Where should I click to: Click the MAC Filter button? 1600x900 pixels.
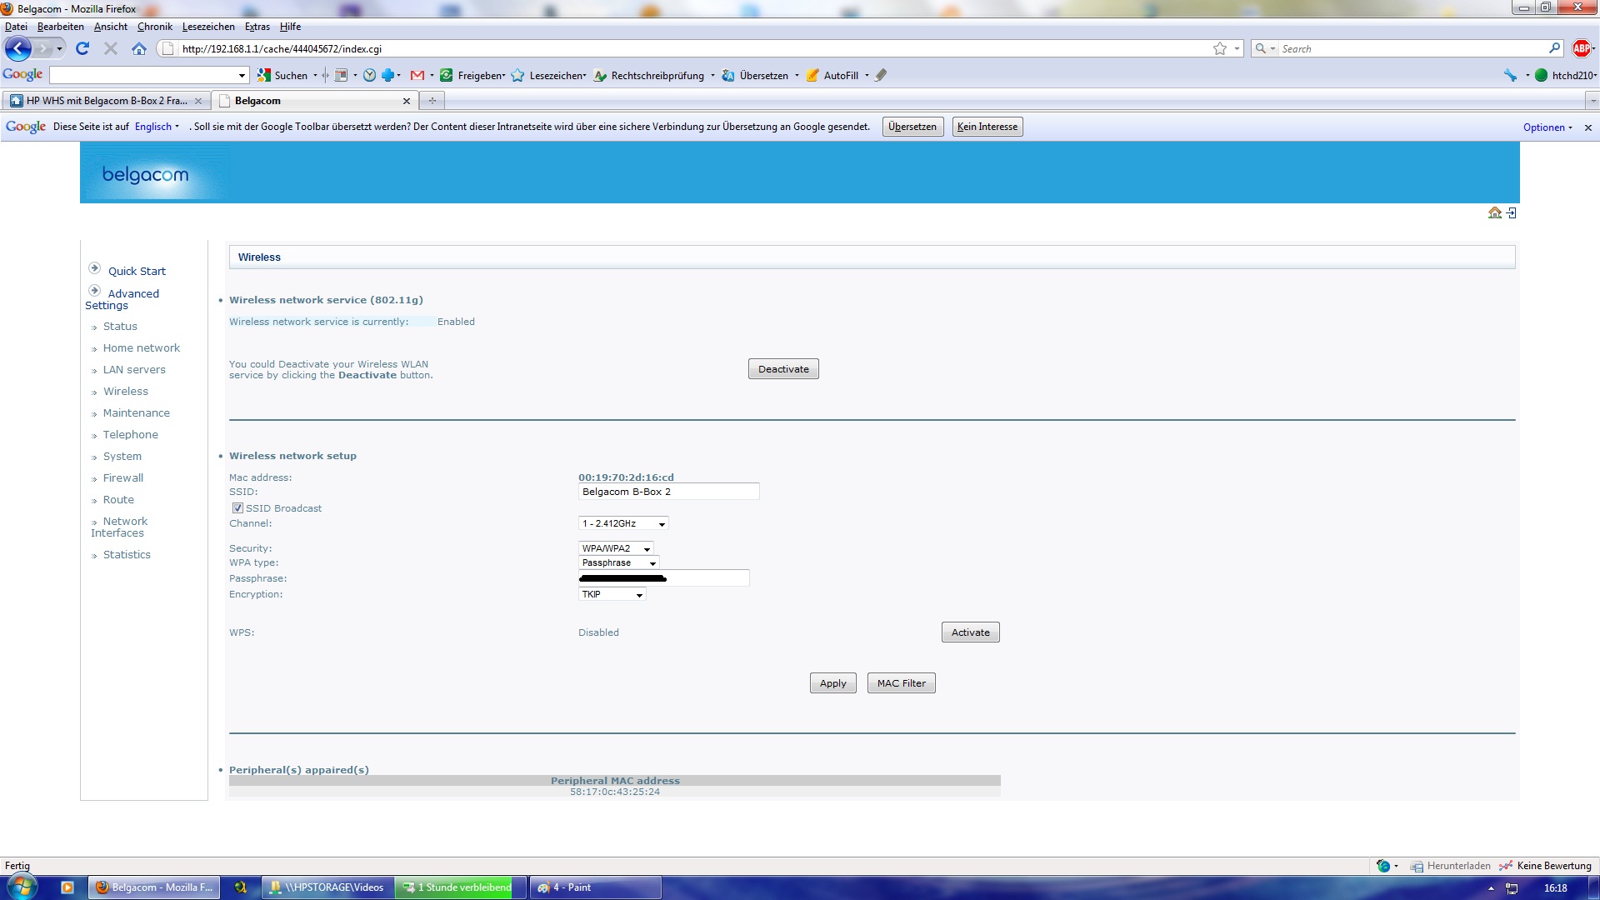[901, 683]
